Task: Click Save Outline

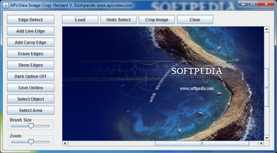Action: coord(31,87)
